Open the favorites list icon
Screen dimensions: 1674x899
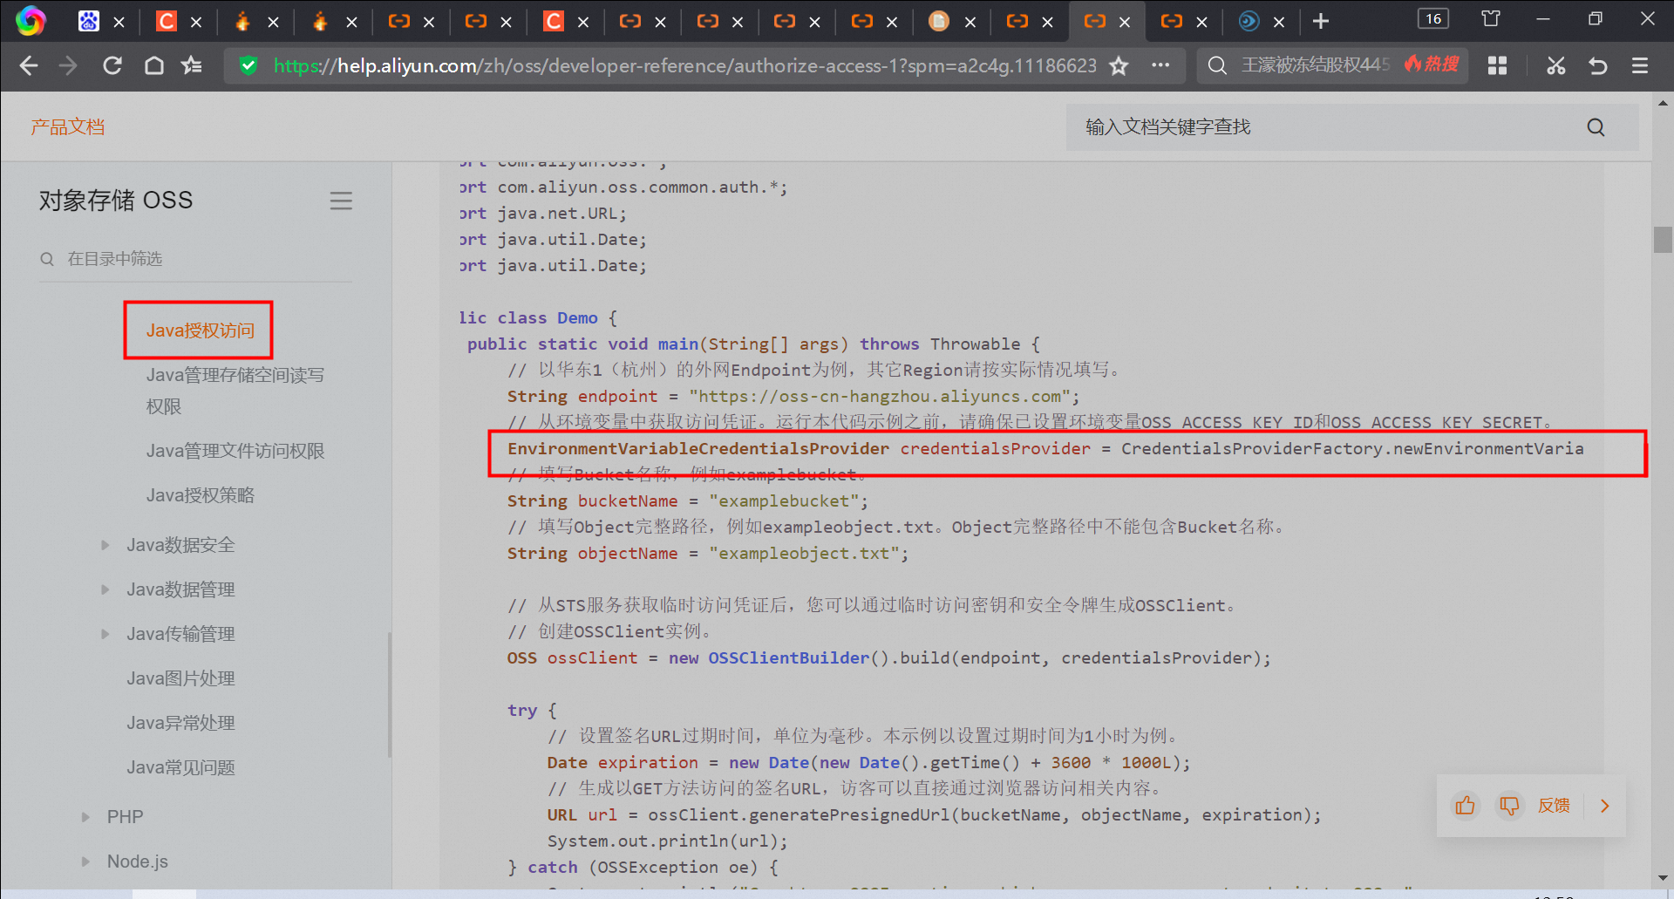tap(192, 65)
